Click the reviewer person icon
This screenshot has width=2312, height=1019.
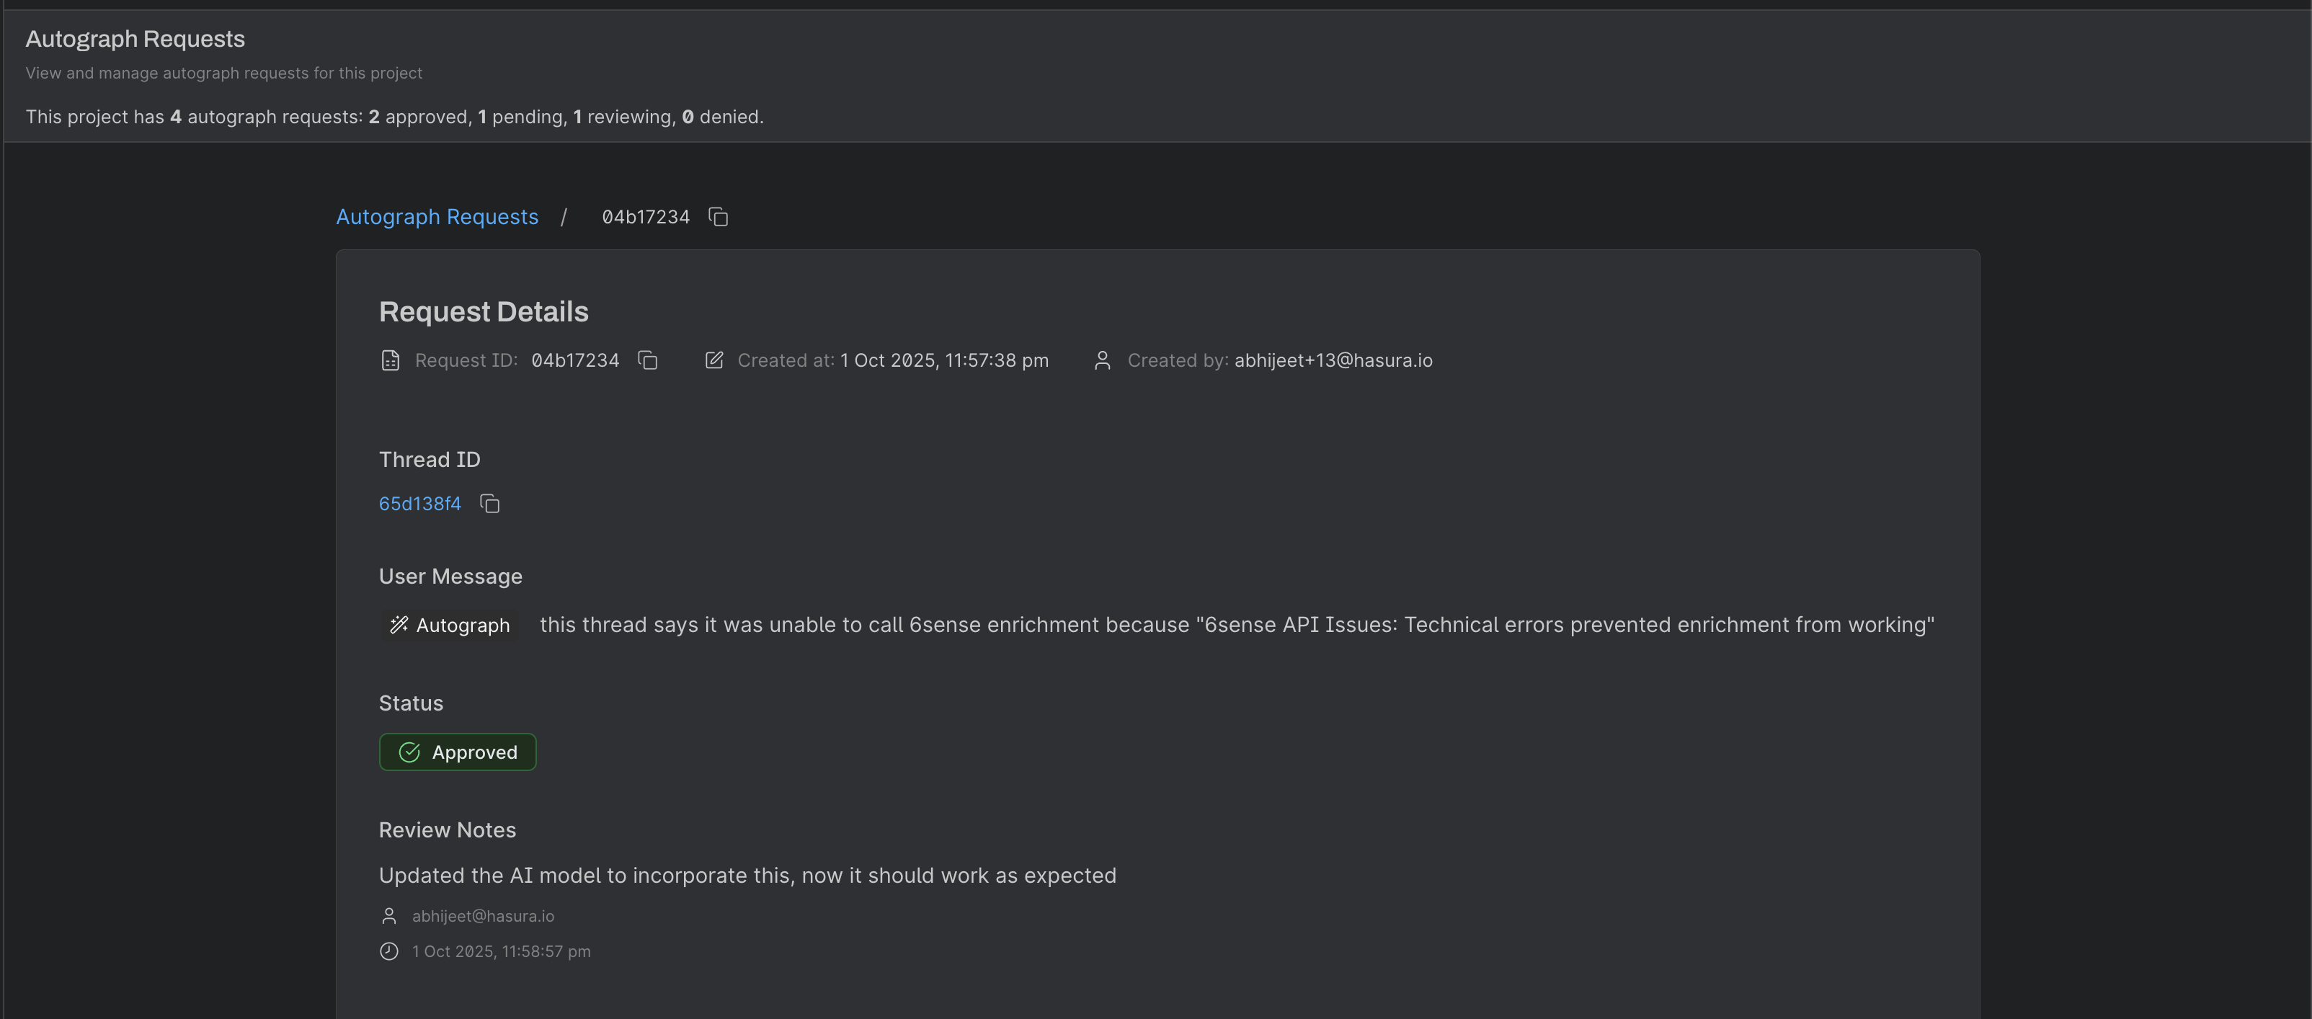coord(388,916)
